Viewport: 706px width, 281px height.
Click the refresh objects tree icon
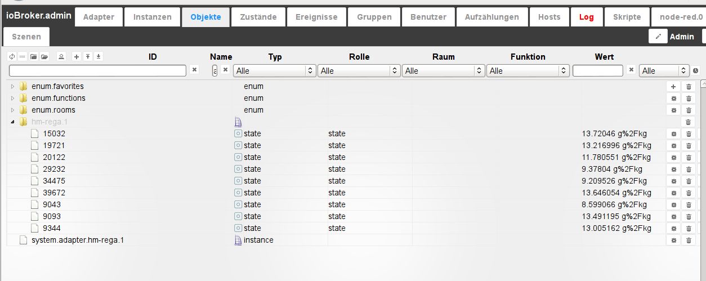pos(12,56)
